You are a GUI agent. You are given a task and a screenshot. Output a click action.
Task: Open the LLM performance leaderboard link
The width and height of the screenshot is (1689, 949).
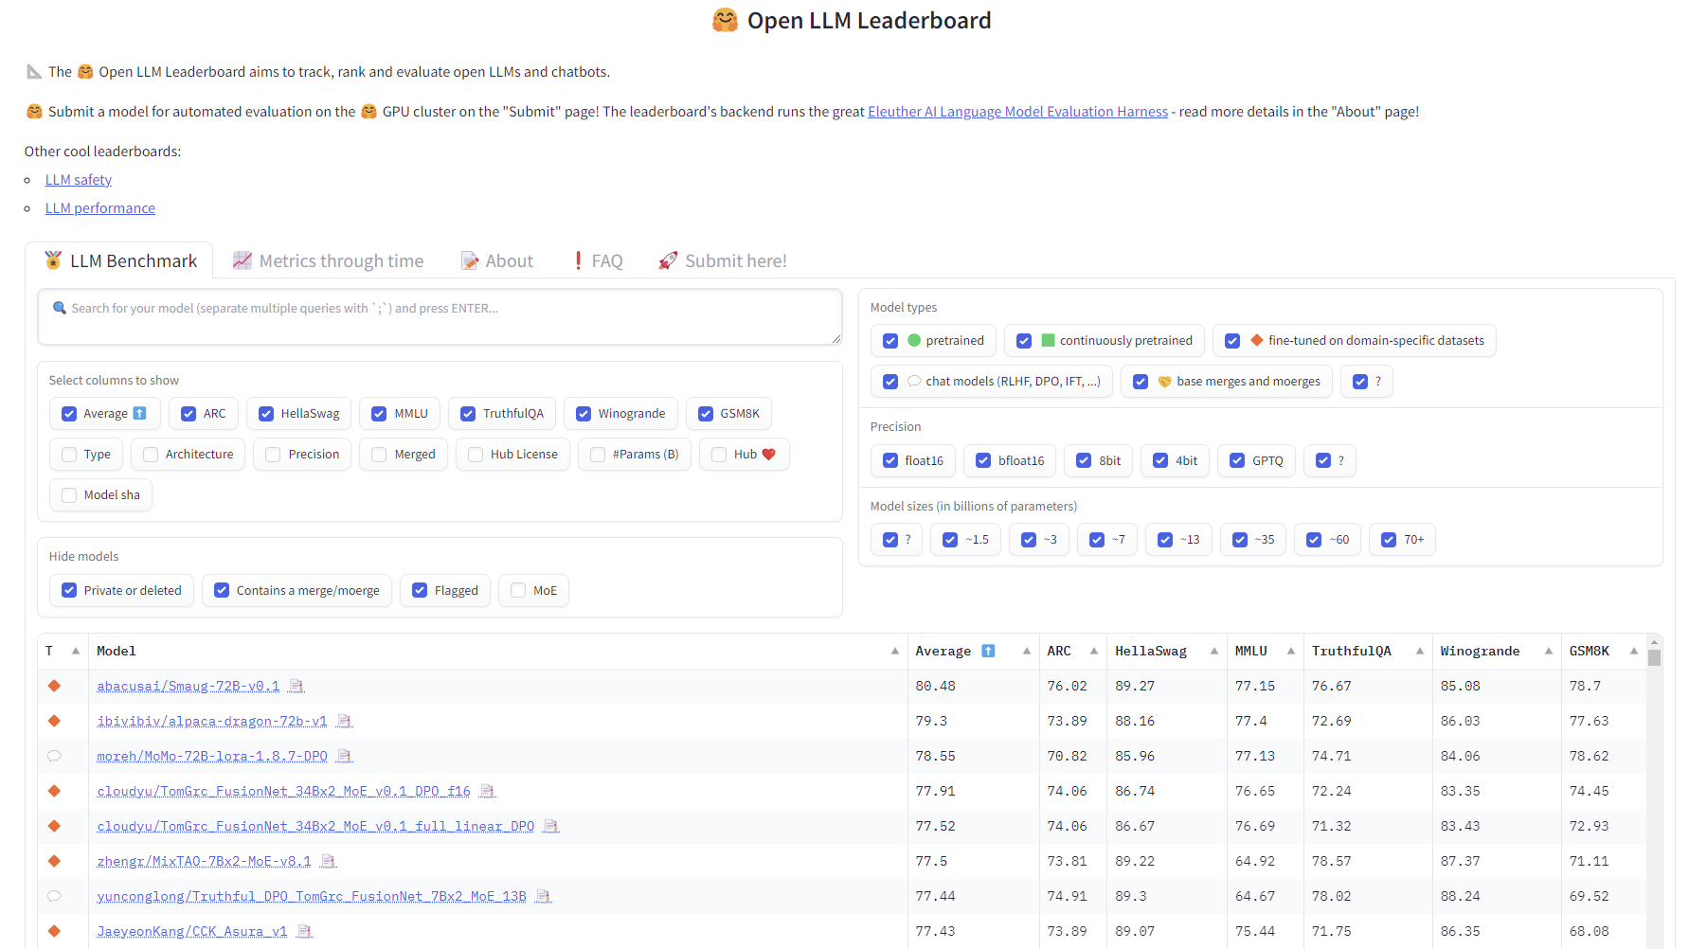[x=100, y=208]
